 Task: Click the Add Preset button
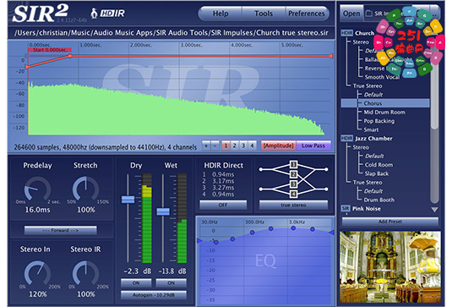coord(390,222)
